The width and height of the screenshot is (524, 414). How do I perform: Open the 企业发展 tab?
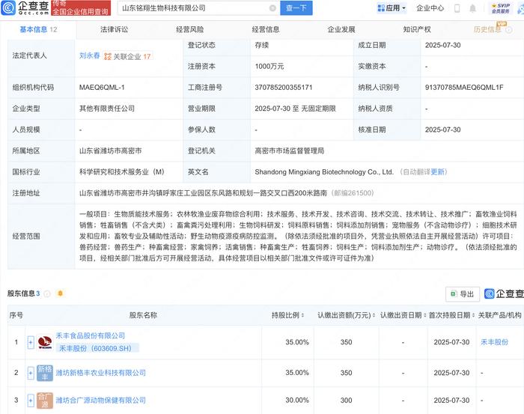coord(341,29)
